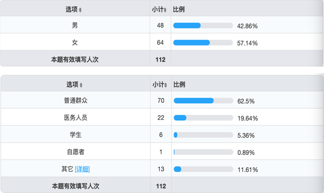Click the 比例 header in gender table

pos(179,9)
